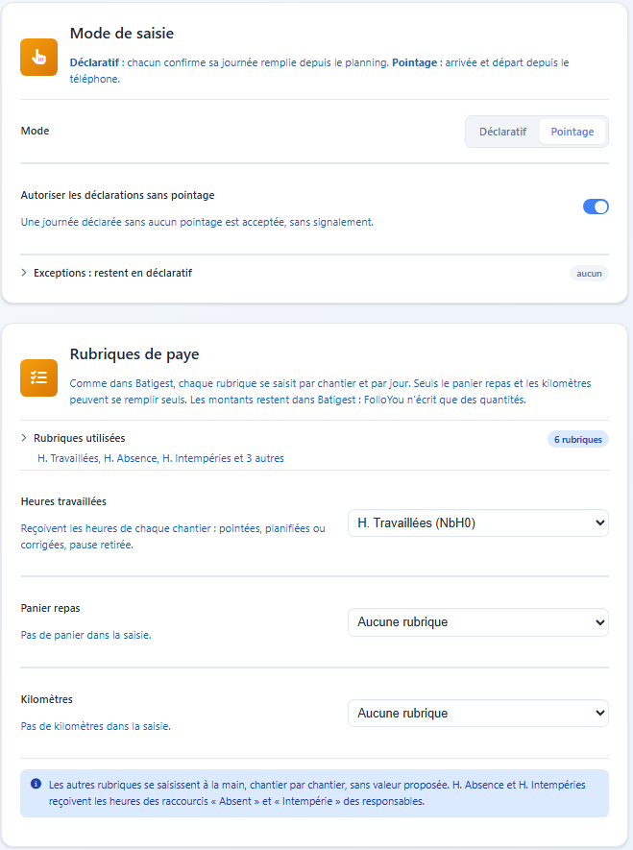Click the 'Les autres rubriques se saisissent' notice text

point(317,793)
